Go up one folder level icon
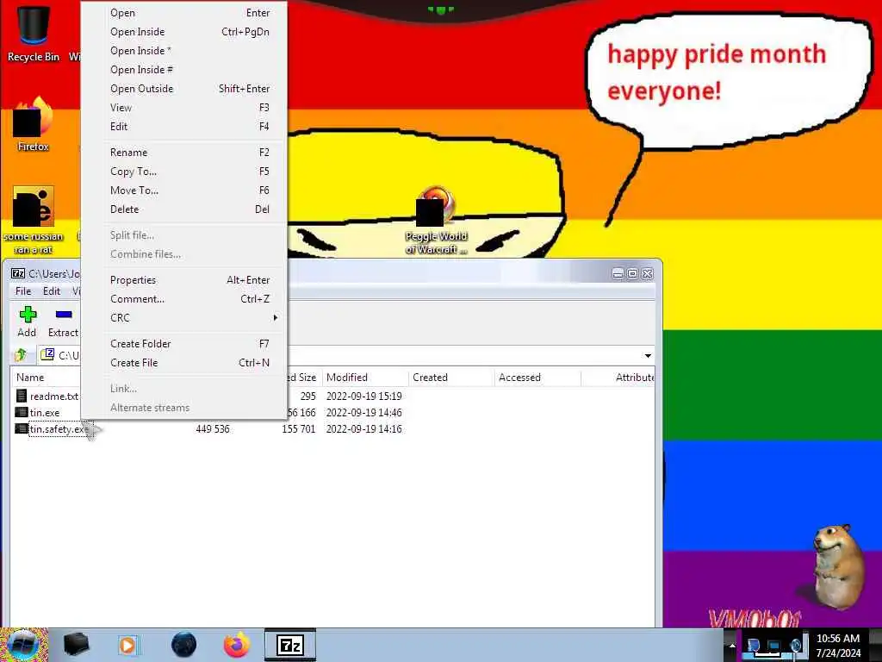882x662 pixels. [x=21, y=354]
